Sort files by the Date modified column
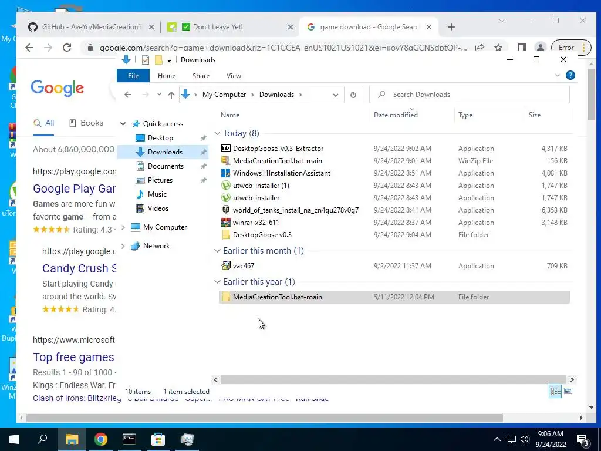The width and height of the screenshot is (601, 451). [x=396, y=115]
